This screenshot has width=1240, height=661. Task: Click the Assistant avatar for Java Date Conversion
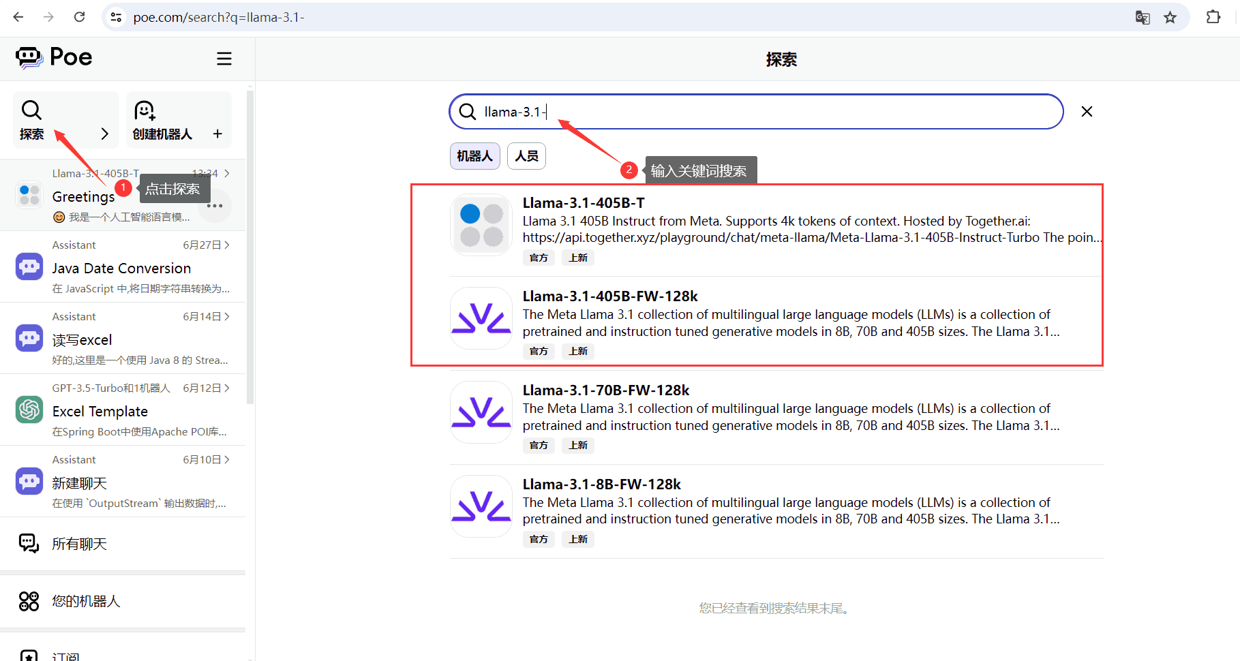pyautogui.click(x=29, y=266)
